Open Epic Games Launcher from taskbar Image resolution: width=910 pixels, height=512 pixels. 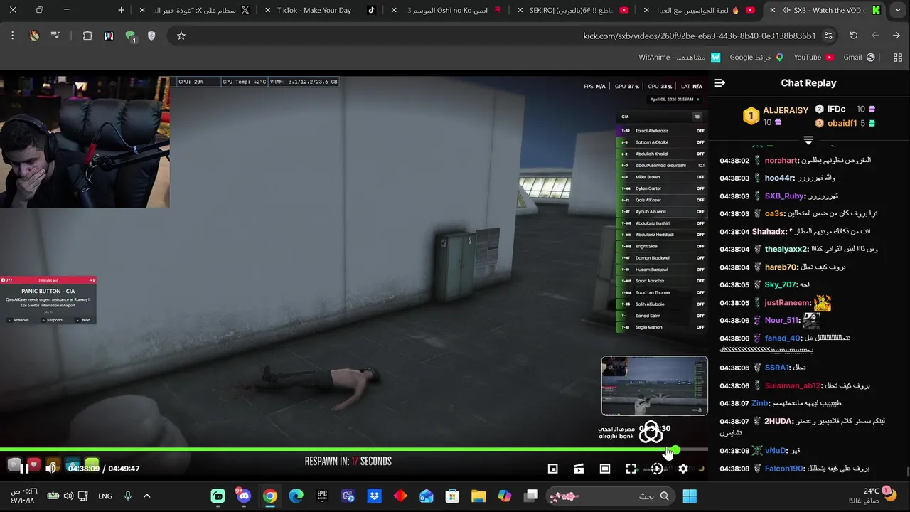322,496
